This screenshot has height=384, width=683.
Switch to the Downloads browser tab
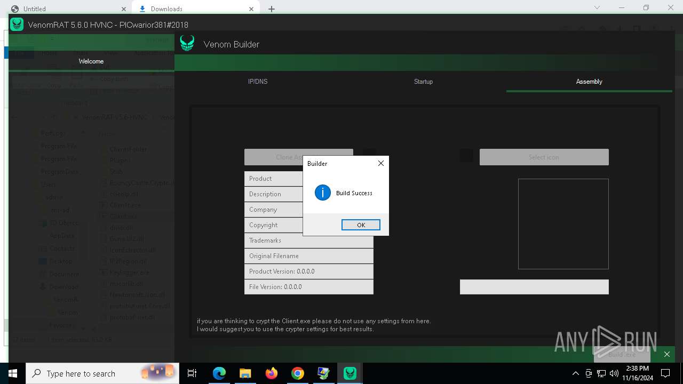195,9
